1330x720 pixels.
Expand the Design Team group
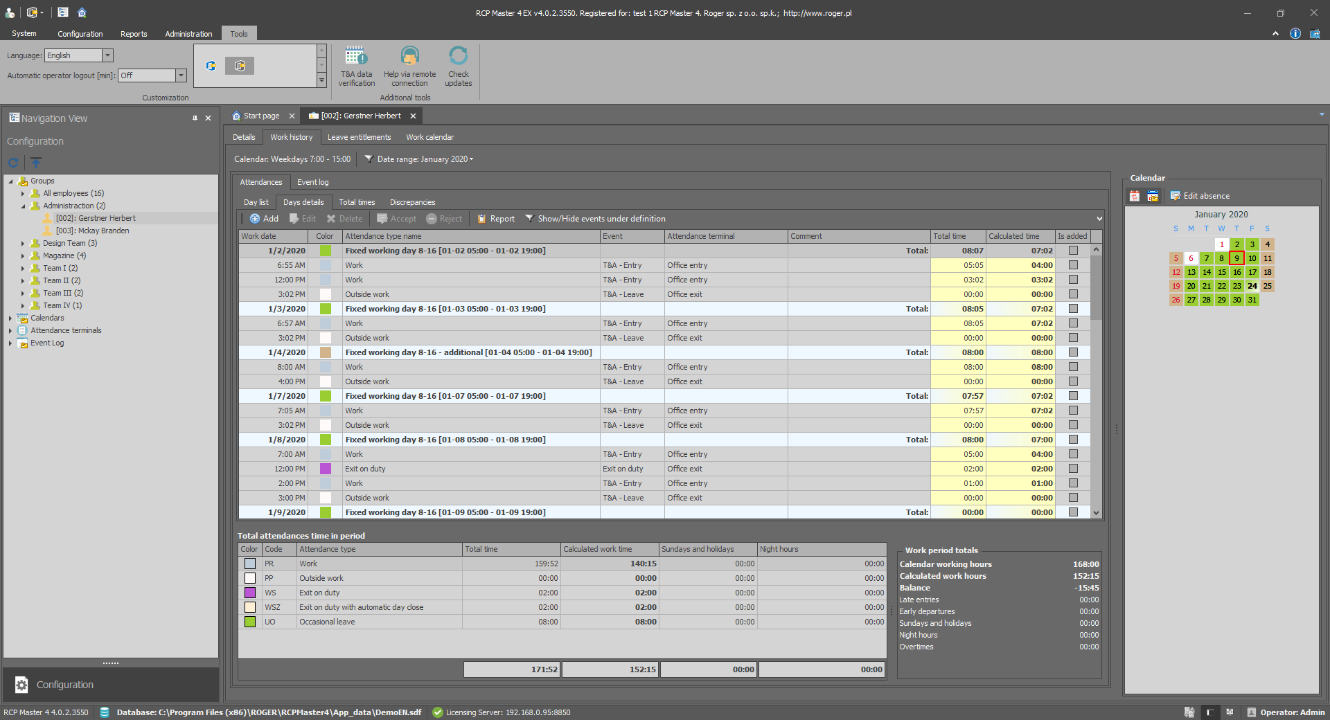[23, 243]
